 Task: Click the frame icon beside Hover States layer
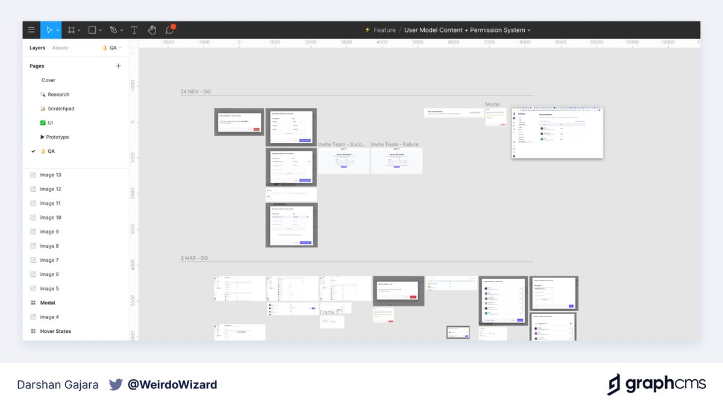(x=33, y=331)
